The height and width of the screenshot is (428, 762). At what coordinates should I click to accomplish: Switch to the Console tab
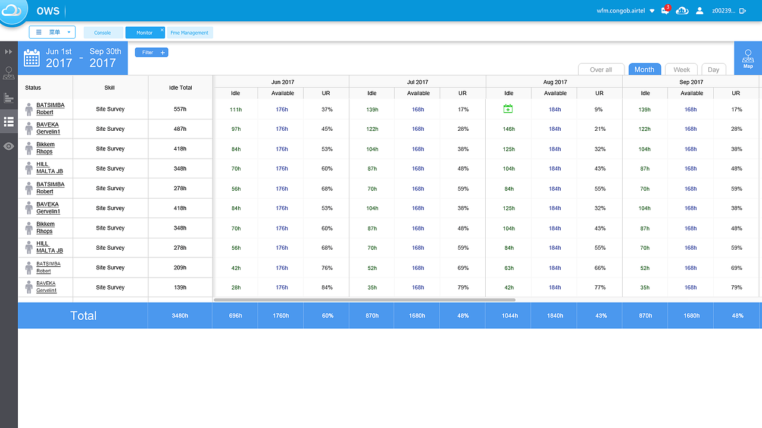pyautogui.click(x=103, y=33)
